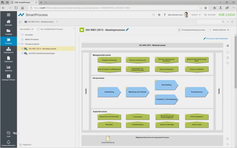Screen dimensions: 237x148
Task: Open the Beschaffung process arrow
Action: point(167,85)
